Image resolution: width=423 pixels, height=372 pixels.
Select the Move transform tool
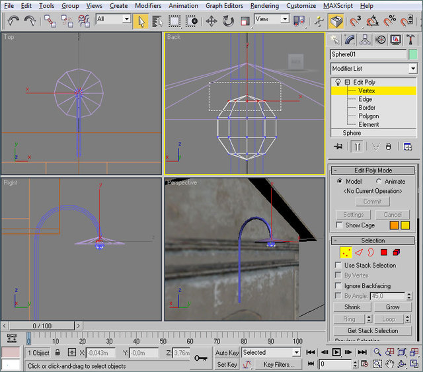click(211, 21)
